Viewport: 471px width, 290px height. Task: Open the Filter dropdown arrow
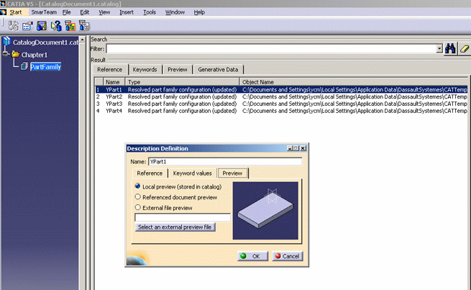[x=439, y=49]
